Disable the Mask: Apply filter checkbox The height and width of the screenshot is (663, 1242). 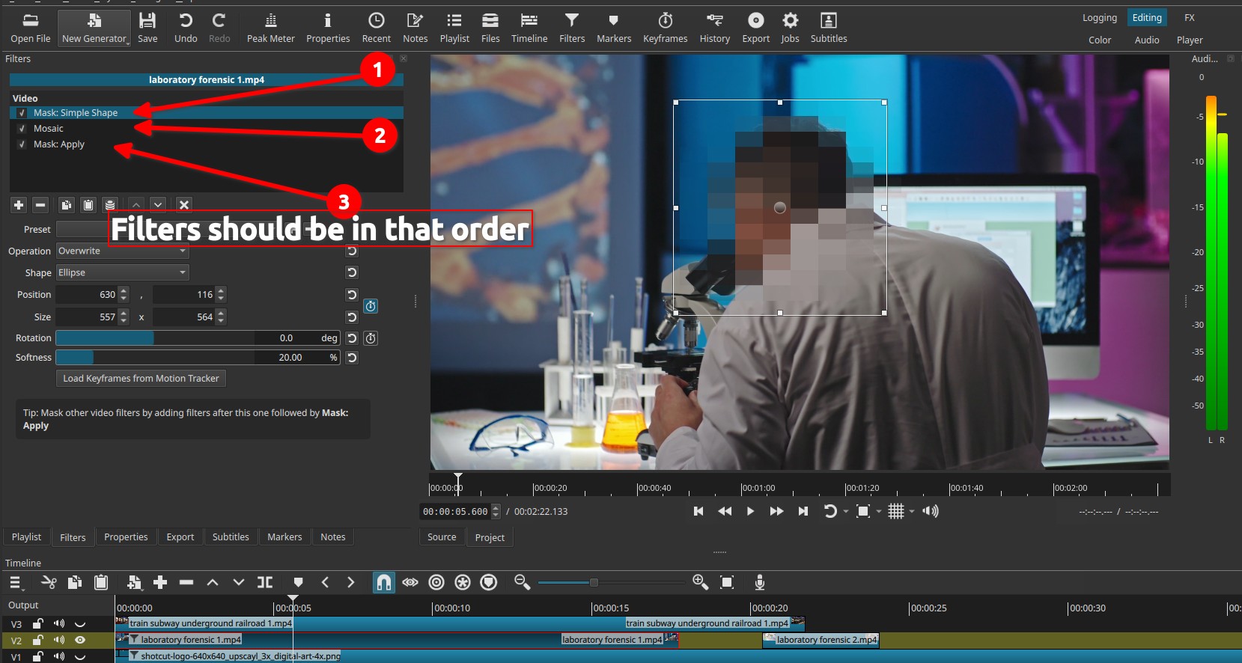pyautogui.click(x=22, y=144)
